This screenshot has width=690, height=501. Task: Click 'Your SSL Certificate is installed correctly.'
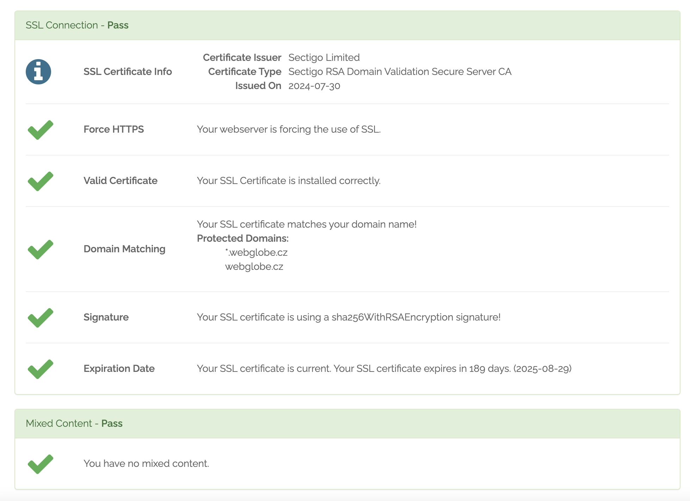289,181
